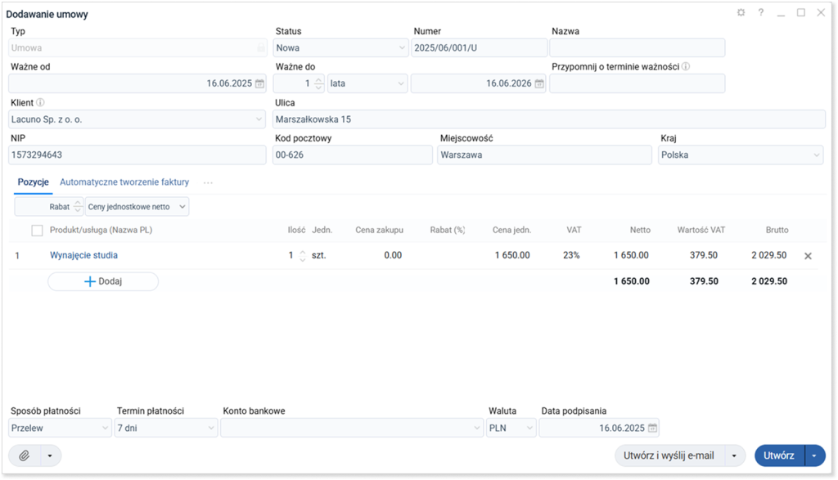The image size is (838, 480).
Task: Click the Rabat (%) column header
Action: [448, 230]
